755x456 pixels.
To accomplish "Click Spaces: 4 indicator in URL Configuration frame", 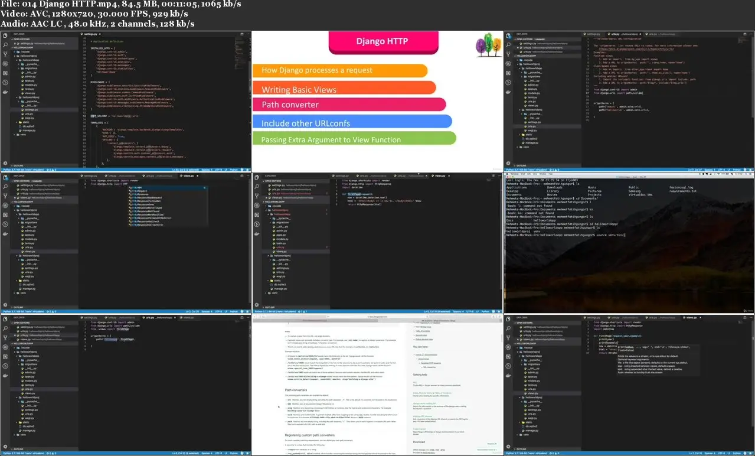I will [710, 170].
